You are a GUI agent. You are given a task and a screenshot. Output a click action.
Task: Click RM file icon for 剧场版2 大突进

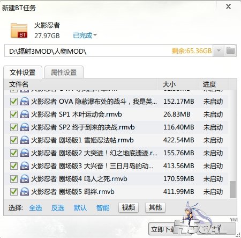25,153
